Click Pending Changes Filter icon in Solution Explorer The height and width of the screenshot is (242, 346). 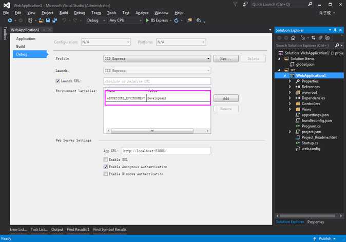(x=303, y=38)
